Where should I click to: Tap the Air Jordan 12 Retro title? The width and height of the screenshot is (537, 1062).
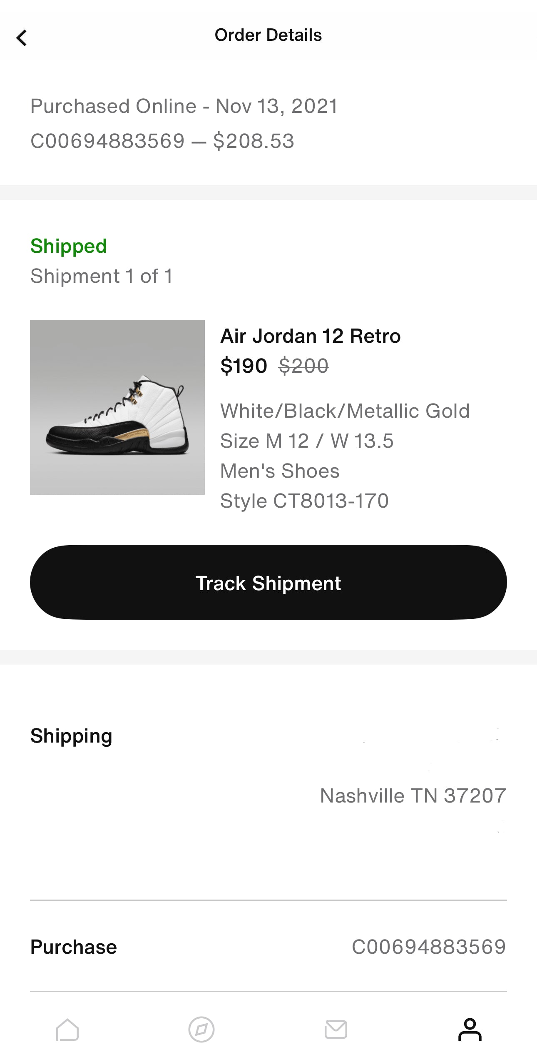click(x=310, y=336)
